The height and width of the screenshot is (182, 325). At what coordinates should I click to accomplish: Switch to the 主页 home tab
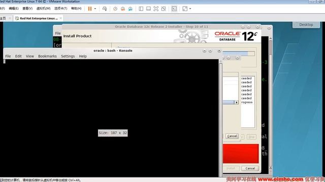coord(3,18)
